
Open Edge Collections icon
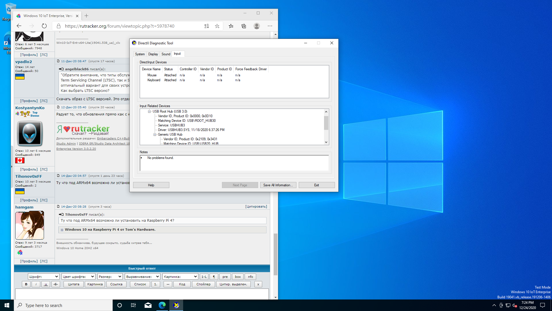coord(244,26)
